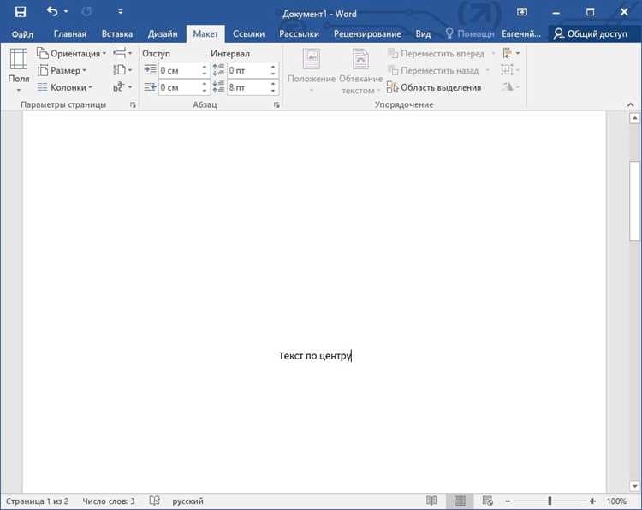Click русский language in status bar

(x=187, y=501)
